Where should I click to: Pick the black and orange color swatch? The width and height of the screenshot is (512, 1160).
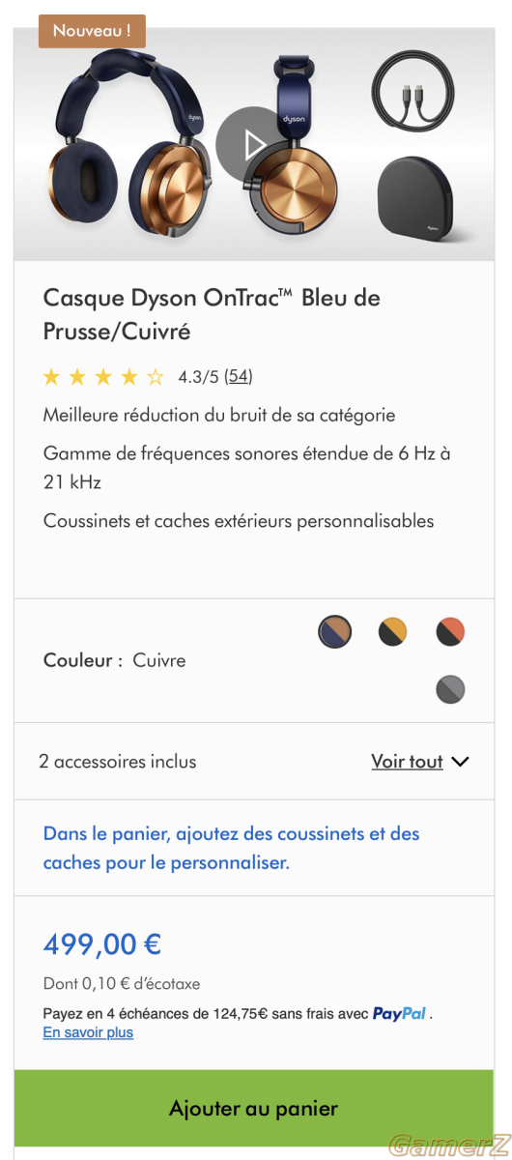(450, 632)
